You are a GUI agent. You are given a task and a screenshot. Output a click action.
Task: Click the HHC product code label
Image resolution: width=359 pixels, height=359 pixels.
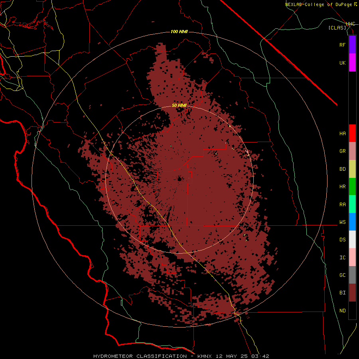(x=351, y=24)
